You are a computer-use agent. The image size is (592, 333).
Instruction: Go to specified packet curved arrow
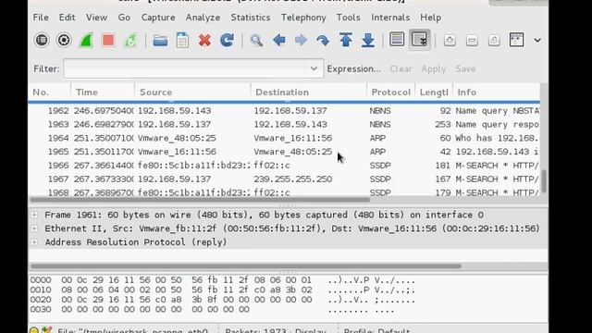pyautogui.click(x=323, y=40)
